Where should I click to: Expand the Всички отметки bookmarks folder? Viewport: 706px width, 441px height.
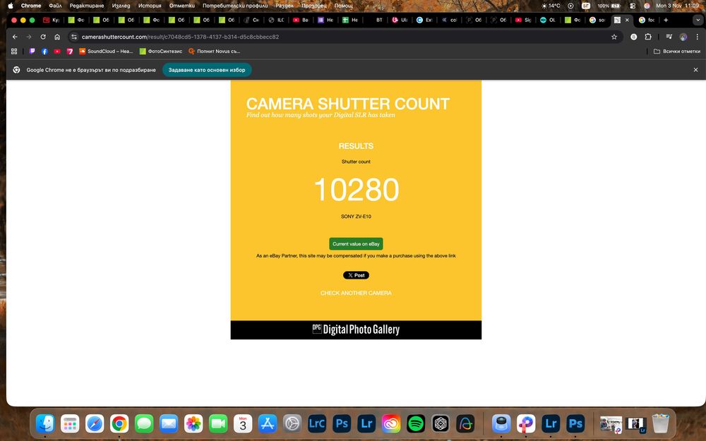click(x=677, y=52)
